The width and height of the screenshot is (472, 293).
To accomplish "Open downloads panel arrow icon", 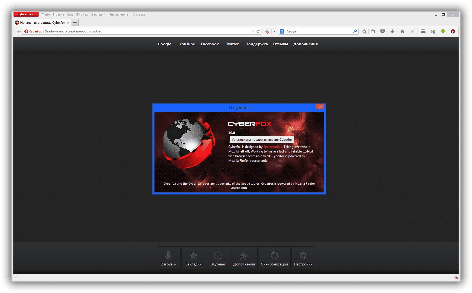I will tap(392, 31).
